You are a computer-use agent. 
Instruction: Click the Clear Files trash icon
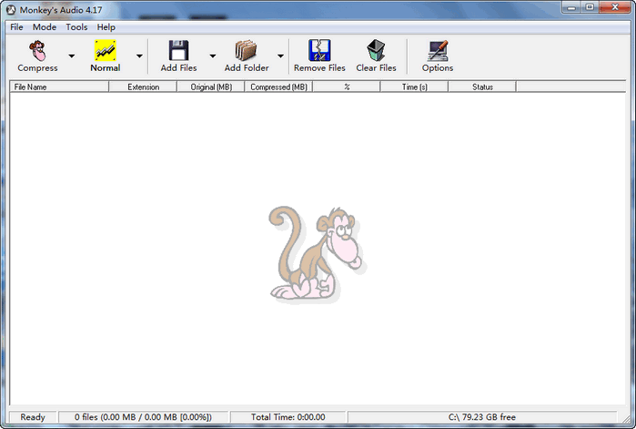point(376,51)
